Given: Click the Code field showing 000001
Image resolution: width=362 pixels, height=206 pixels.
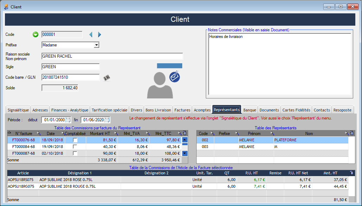Looking at the screenshot, I should (x=62, y=34).
